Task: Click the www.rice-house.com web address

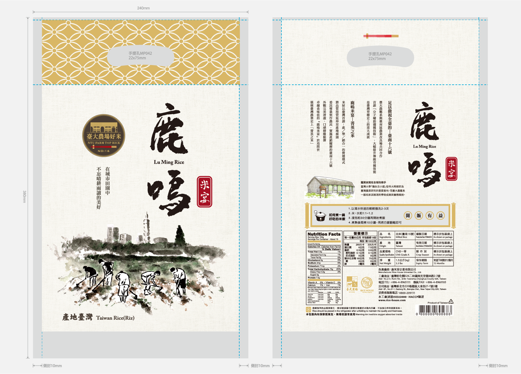Action: pos(392,300)
